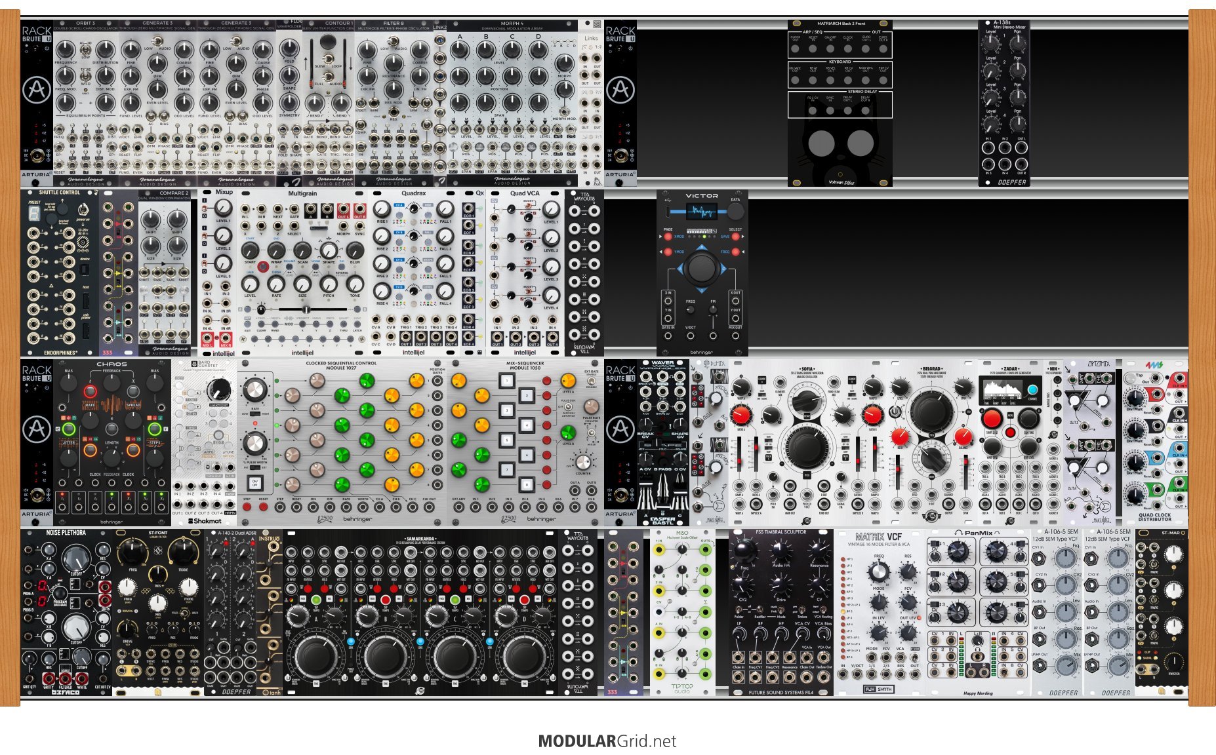
Task: Click the AJH Synth logo on Matrix VCF
Action: [878, 689]
